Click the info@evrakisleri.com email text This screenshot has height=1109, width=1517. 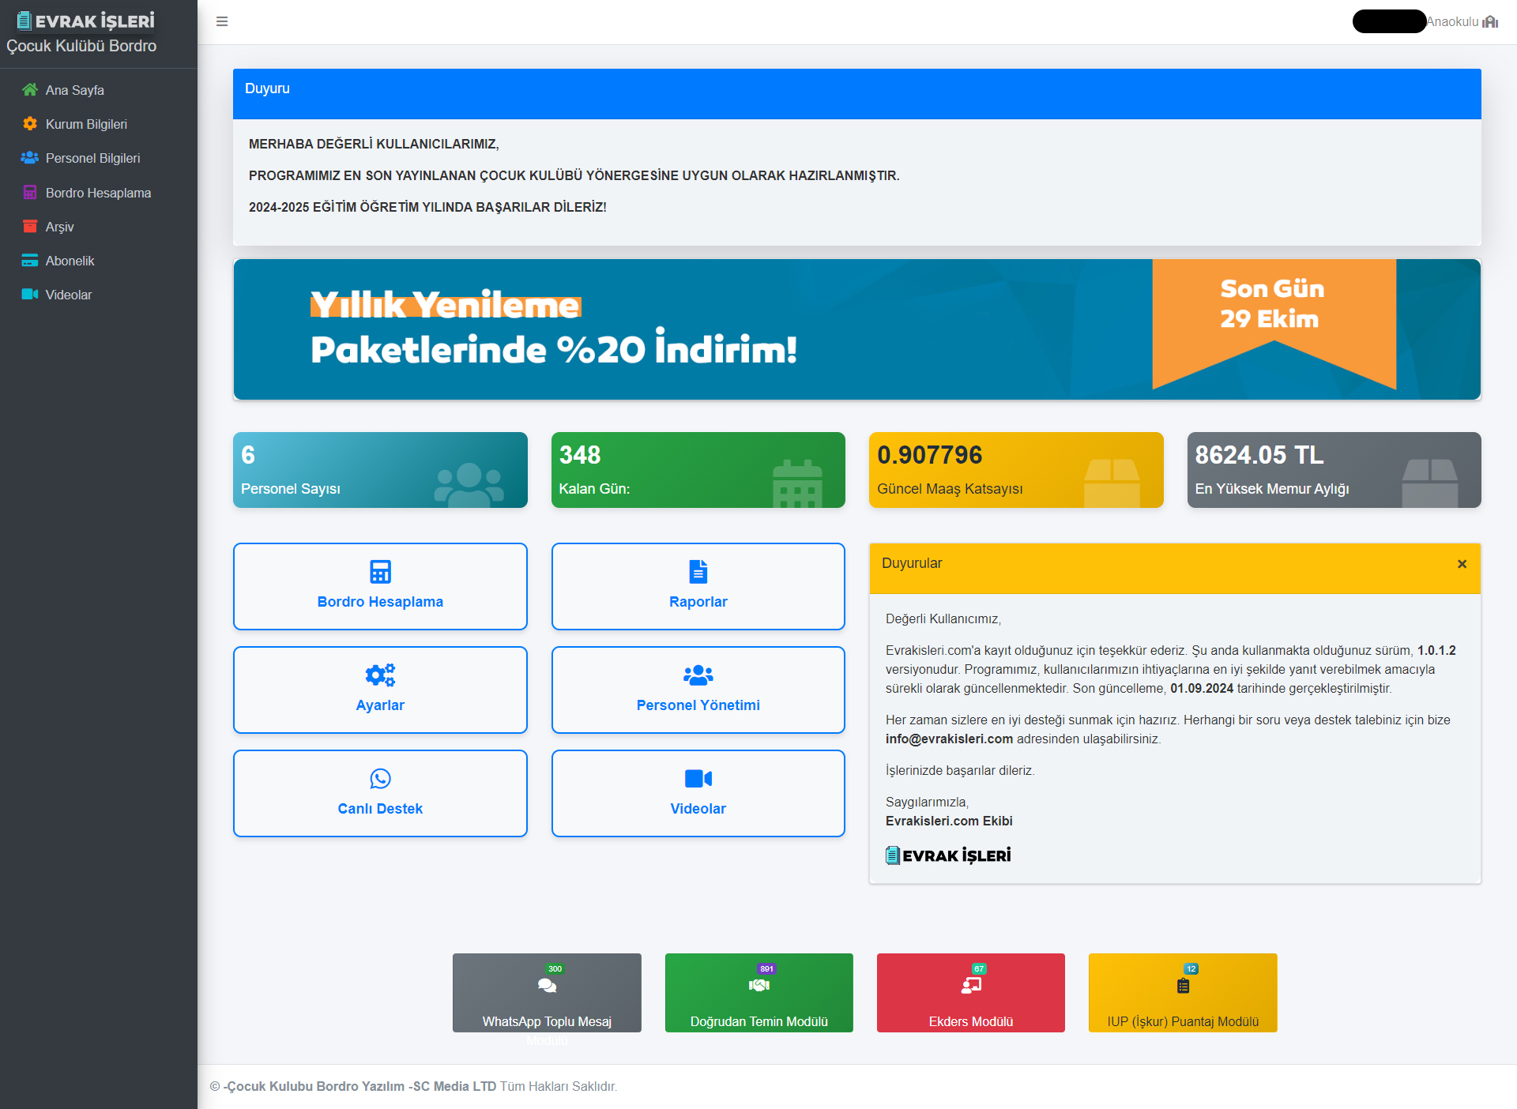tap(949, 739)
